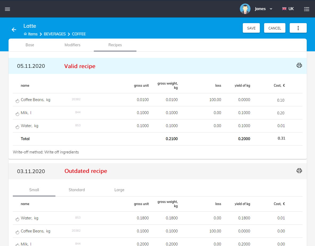Click James user avatar picture

(245, 9)
